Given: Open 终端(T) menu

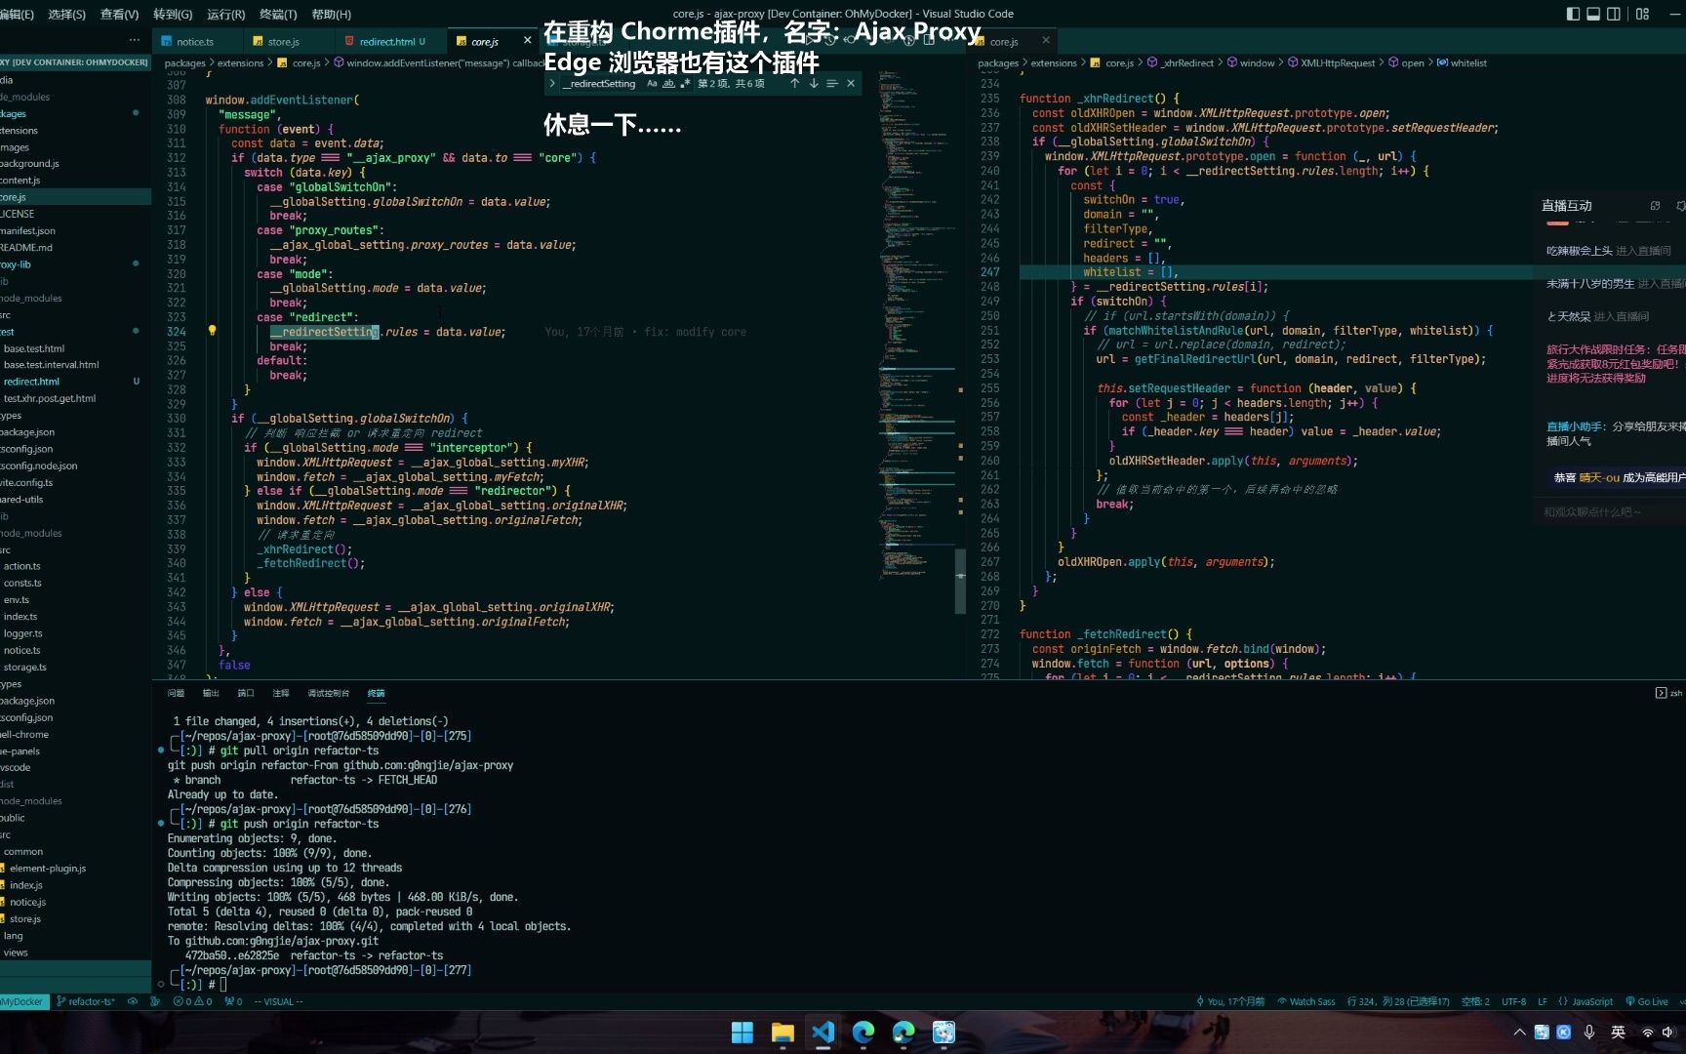Looking at the screenshot, I should click(278, 14).
